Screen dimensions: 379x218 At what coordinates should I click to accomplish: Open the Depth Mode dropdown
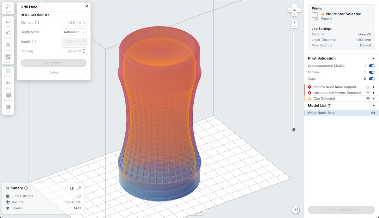74,32
